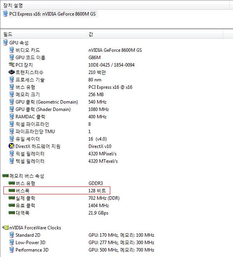Image resolution: width=233 pixels, height=257 pixels.
Task: Click the value 210 백만
Action: [97, 72]
